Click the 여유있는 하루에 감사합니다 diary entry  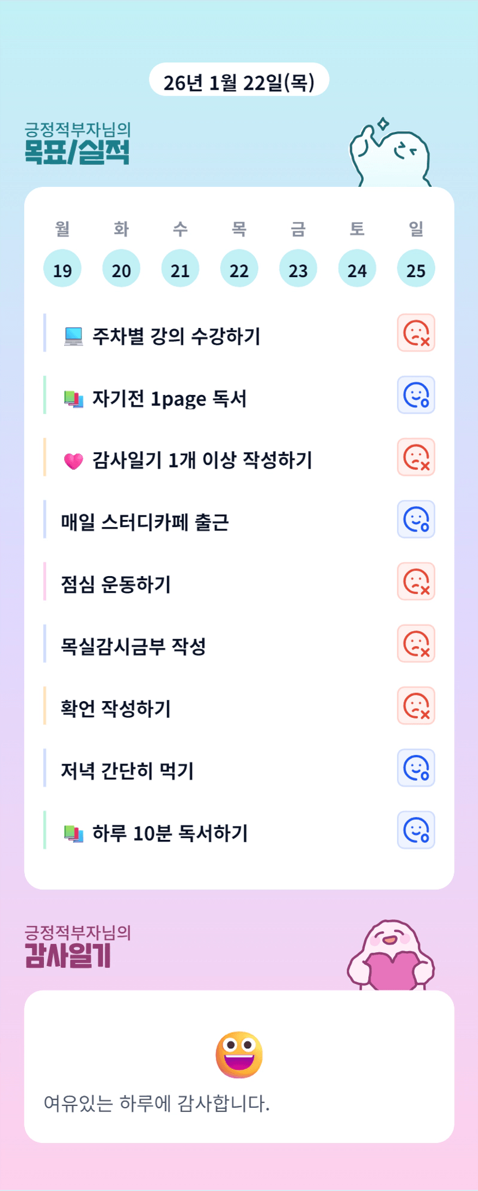(x=157, y=1104)
